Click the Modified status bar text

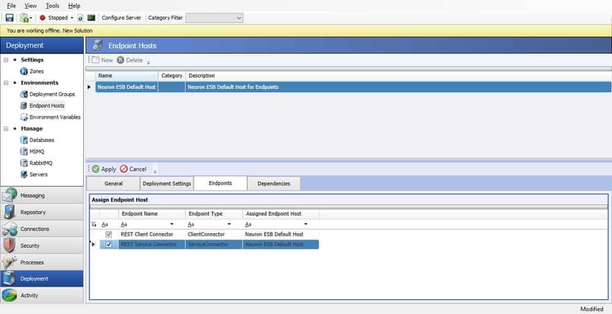[x=592, y=309]
